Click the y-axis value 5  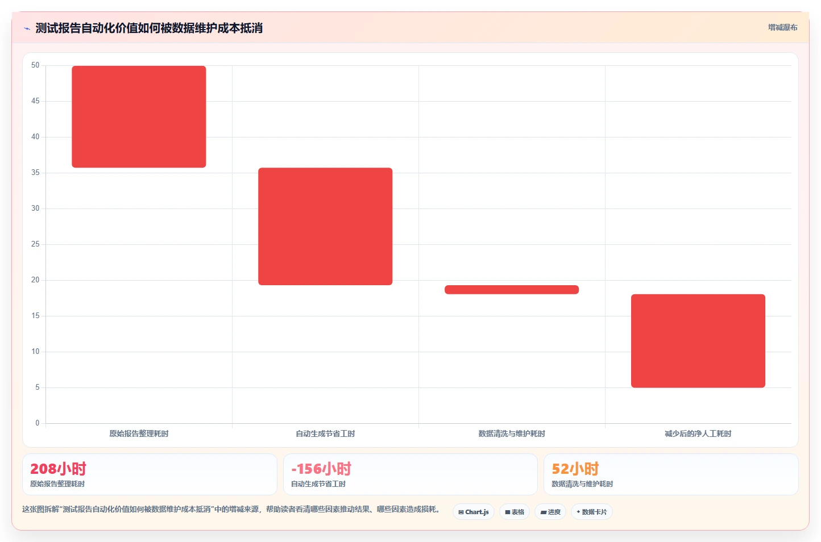click(38, 387)
